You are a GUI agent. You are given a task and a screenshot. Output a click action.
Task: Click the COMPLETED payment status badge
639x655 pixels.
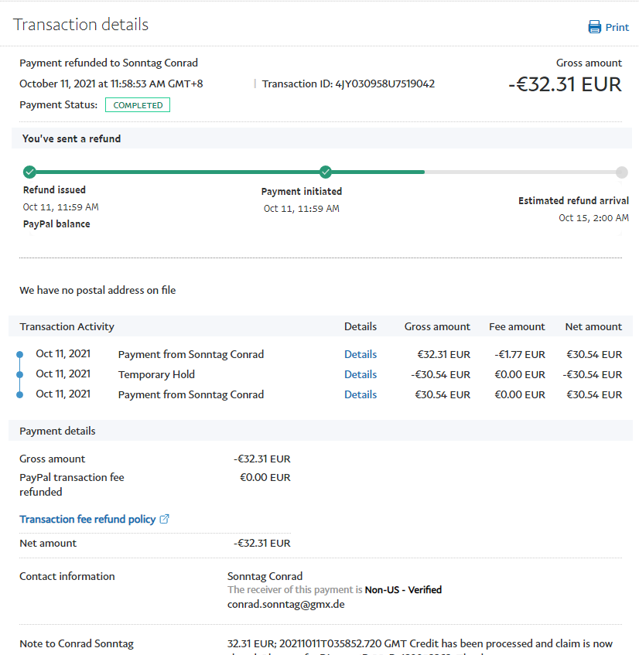138,105
